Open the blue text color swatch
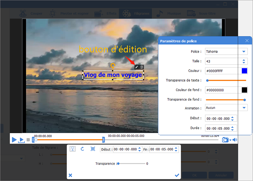Screen dimensions: 253x181 [x=244, y=71]
